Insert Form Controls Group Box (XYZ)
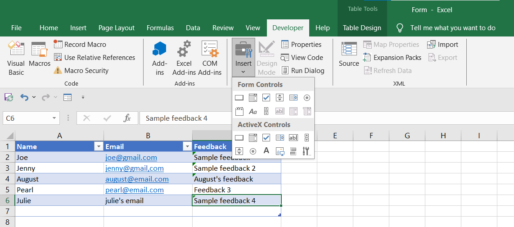The width and height of the screenshot is (514, 227). (x=239, y=111)
